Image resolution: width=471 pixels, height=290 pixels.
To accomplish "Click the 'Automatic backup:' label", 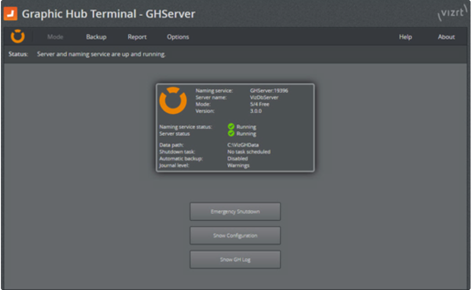I will click(x=181, y=158).
